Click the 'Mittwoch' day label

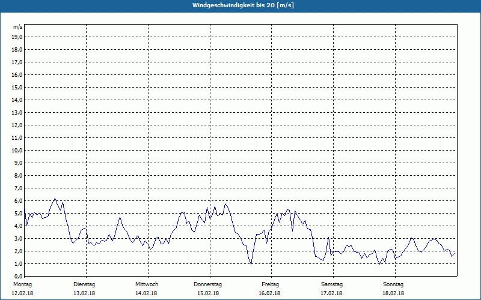[x=147, y=284]
